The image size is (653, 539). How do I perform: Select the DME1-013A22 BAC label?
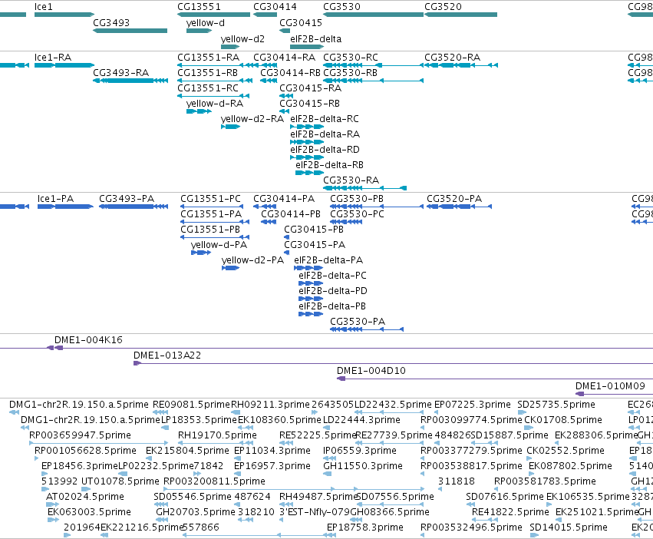click(x=167, y=355)
